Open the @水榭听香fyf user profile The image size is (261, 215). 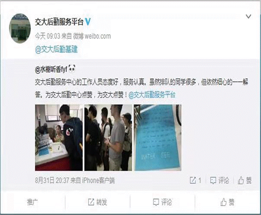(x=51, y=69)
